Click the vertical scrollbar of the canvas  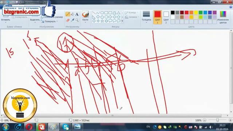pos(231,68)
